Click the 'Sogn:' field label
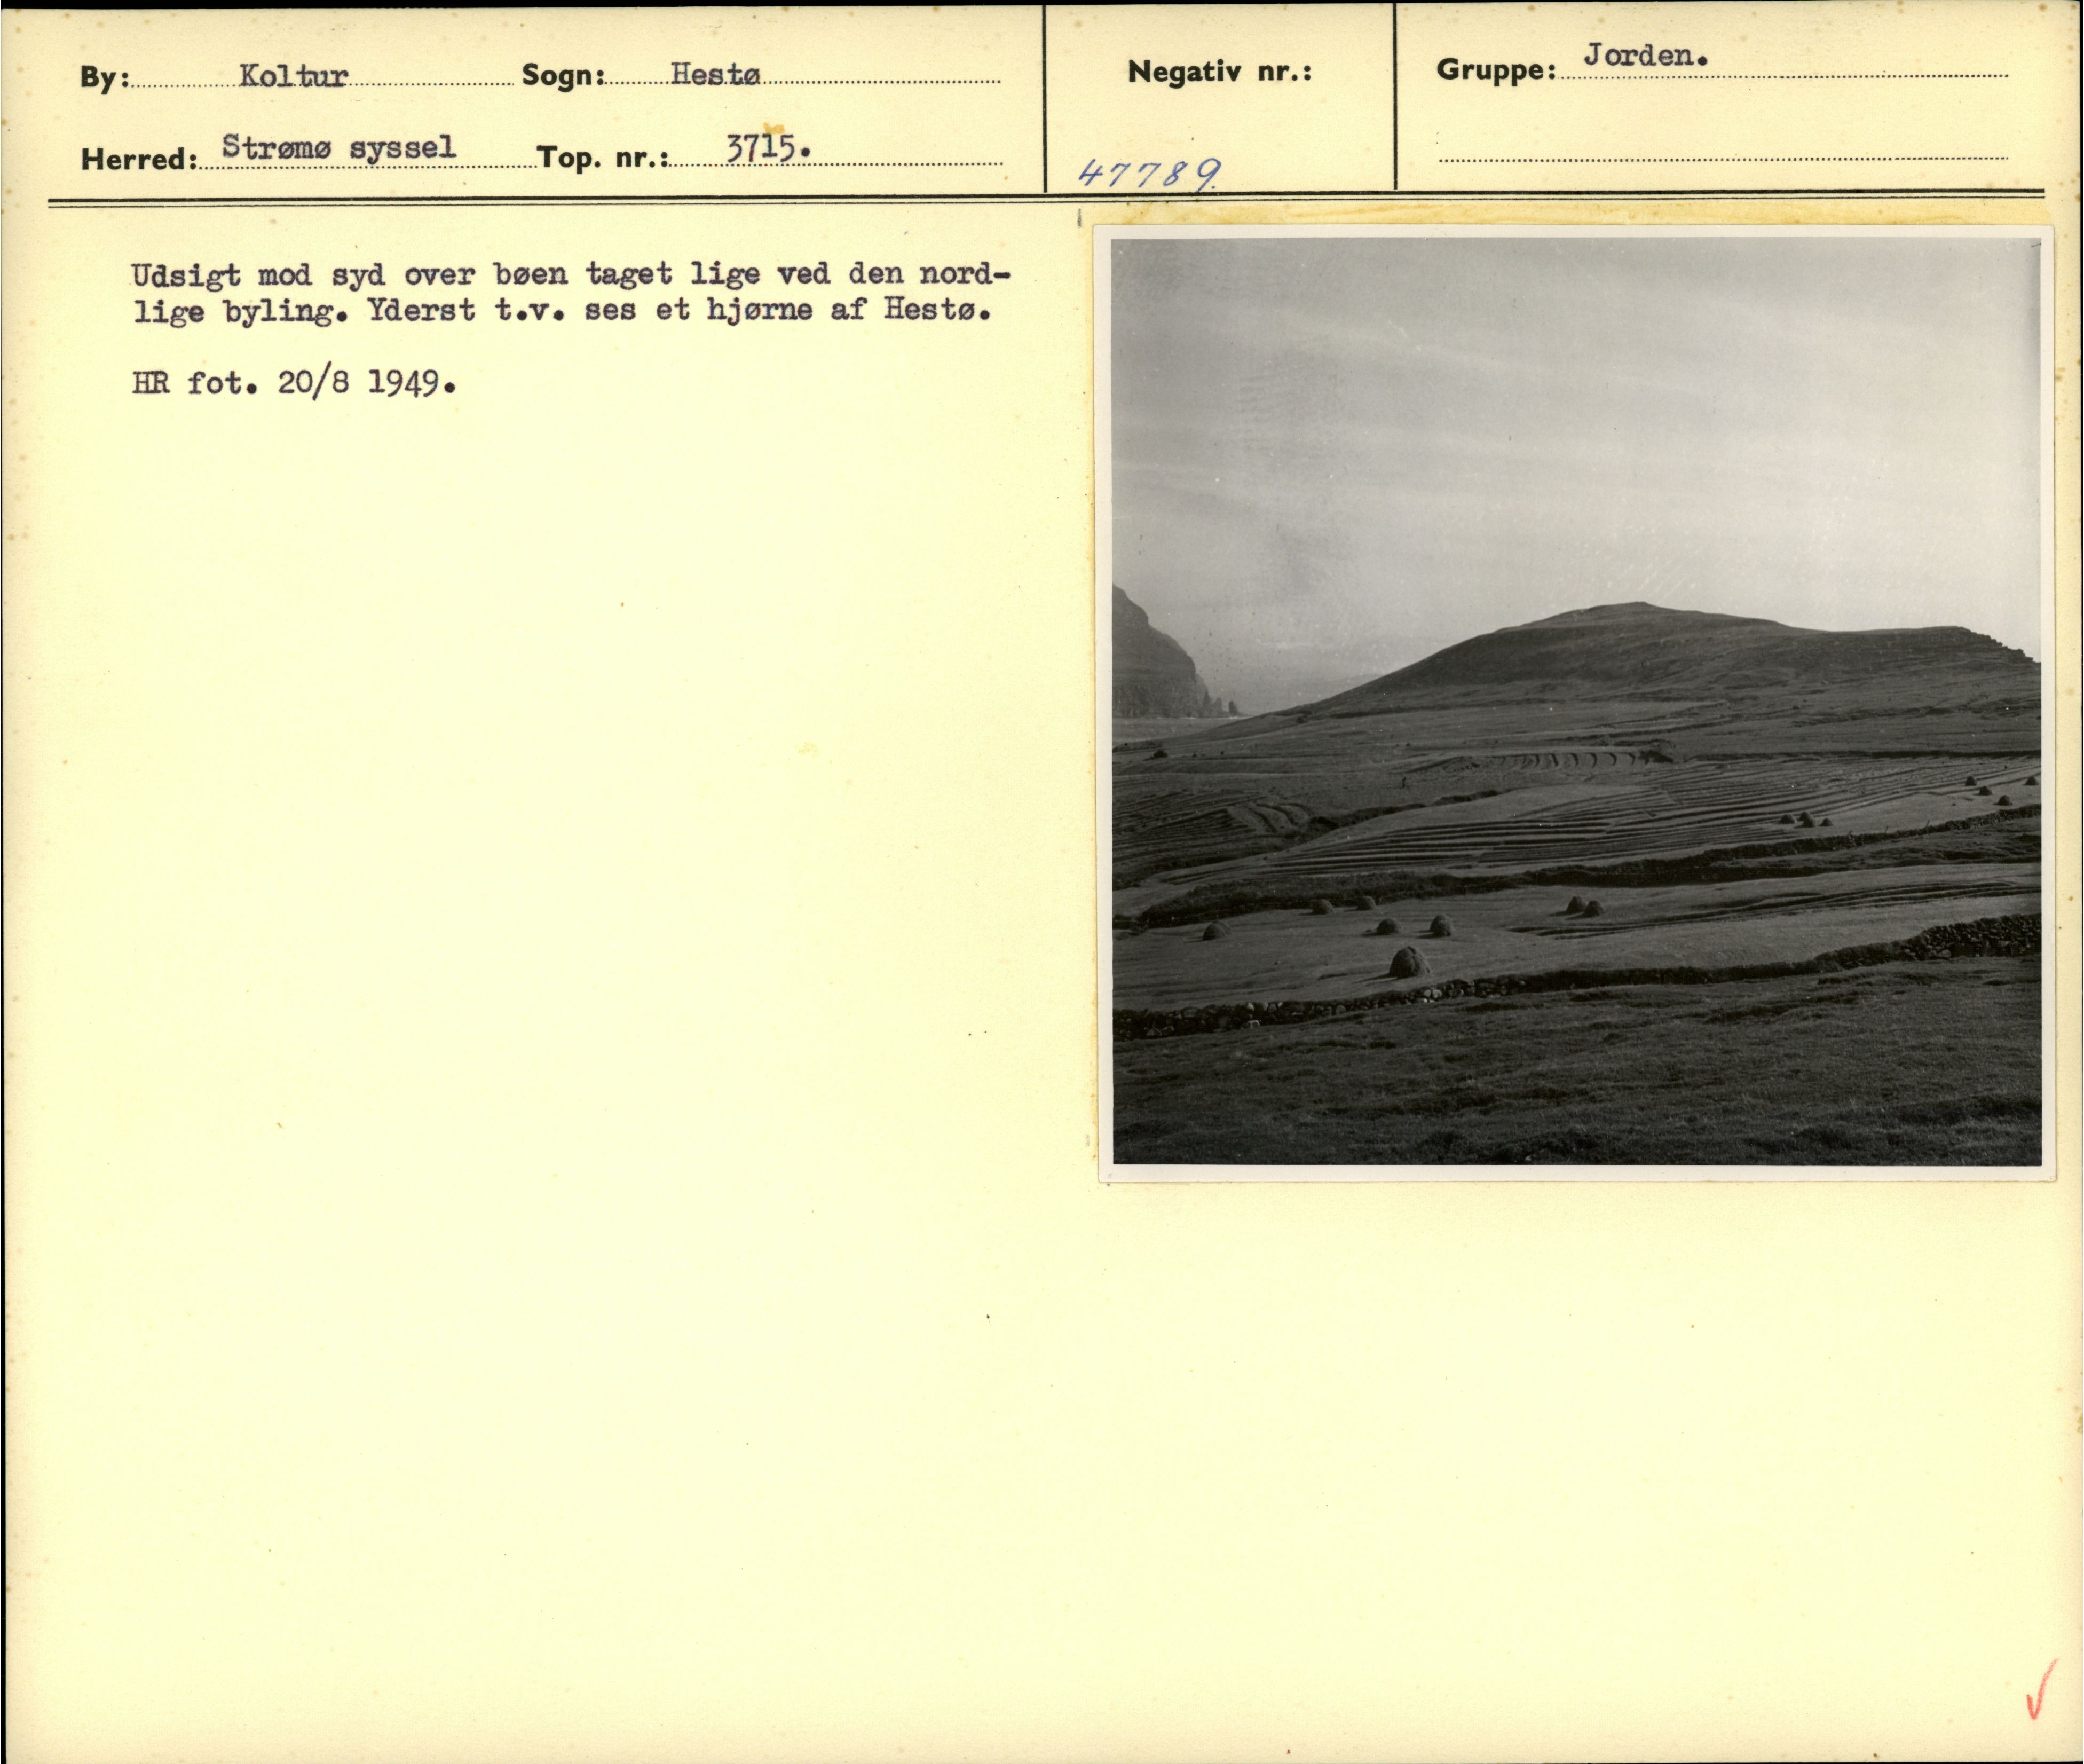The height and width of the screenshot is (1764, 2084). (564, 76)
